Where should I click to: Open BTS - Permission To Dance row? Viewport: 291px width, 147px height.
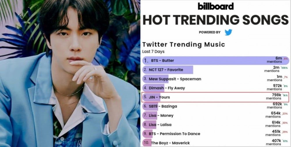click(x=216, y=134)
